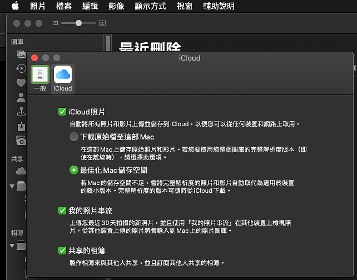Click the Photos sidebar scrollbar
The image size is (357, 280).
click(x=108, y=43)
